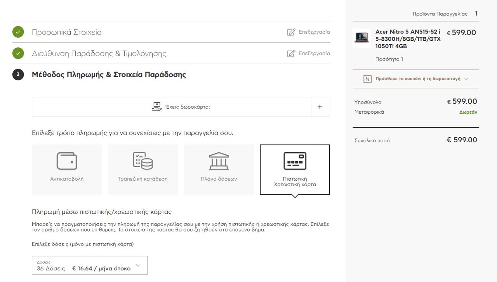
Task: Select Πλάνο δόσεων payment method
Action: (219, 170)
